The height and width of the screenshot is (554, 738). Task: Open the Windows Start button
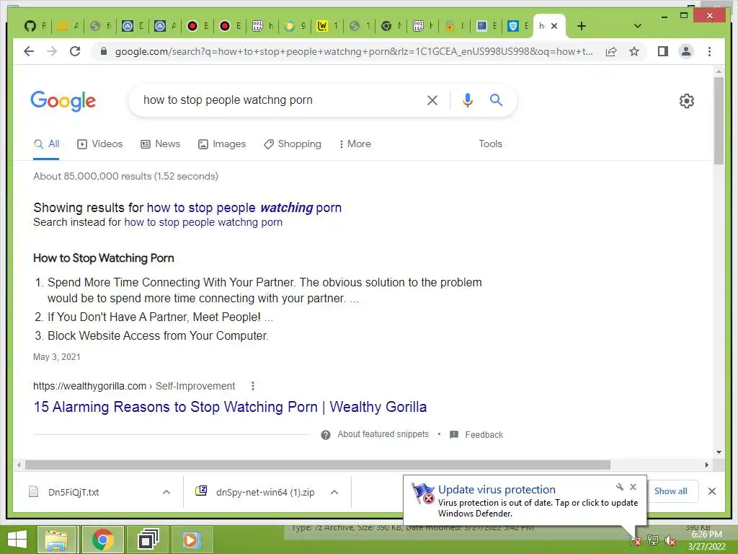point(17,540)
